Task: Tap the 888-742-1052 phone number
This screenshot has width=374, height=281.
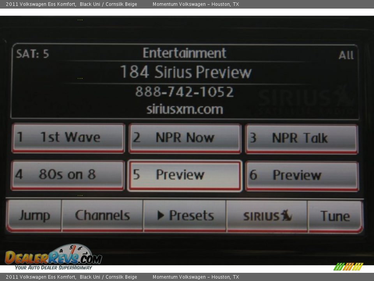Action: pyautogui.click(x=185, y=92)
